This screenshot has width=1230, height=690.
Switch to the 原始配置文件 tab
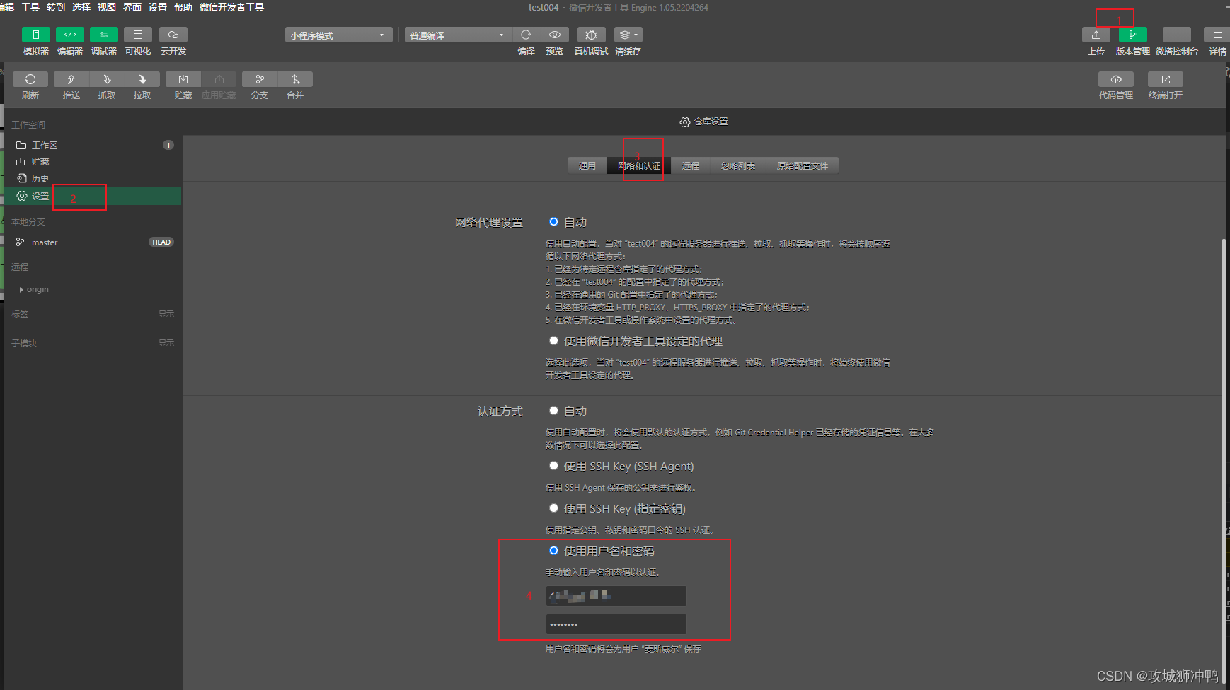[803, 165]
